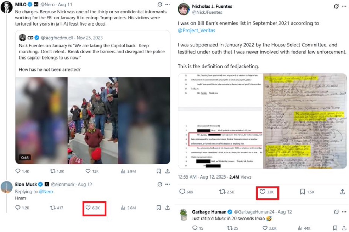Open the highlighted handwritten notes image
Screen dimensions: 349x232
(x=305, y=121)
